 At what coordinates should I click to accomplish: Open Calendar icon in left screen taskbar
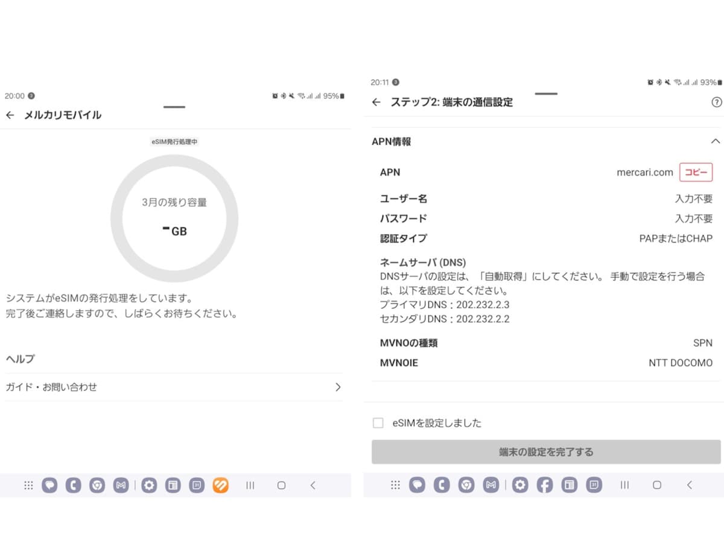pos(197,485)
